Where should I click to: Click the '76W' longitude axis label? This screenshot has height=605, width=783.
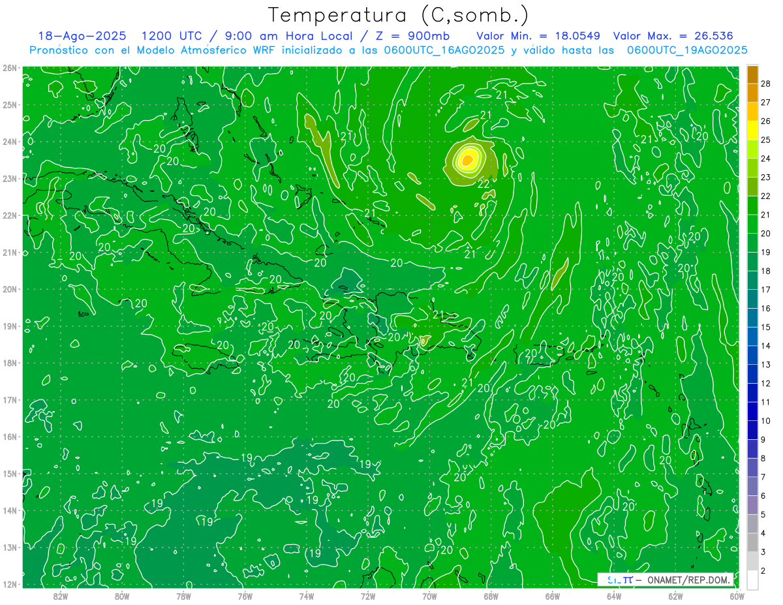click(245, 595)
